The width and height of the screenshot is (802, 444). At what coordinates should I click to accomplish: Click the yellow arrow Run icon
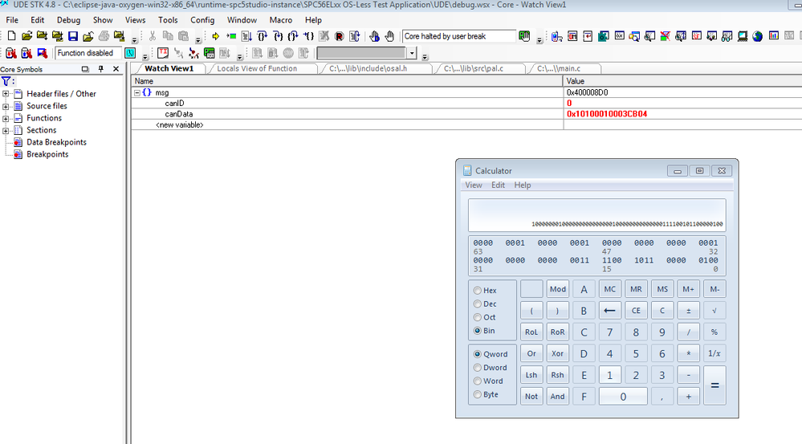tap(216, 36)
